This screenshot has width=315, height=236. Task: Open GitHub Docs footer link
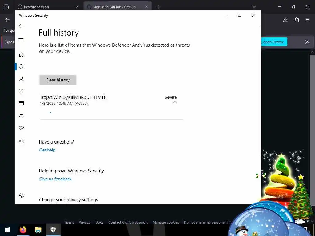click(x=99, y=222)
